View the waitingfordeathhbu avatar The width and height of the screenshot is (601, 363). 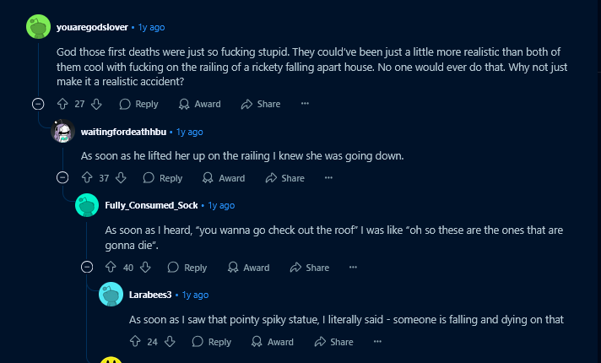pos(62,131)
